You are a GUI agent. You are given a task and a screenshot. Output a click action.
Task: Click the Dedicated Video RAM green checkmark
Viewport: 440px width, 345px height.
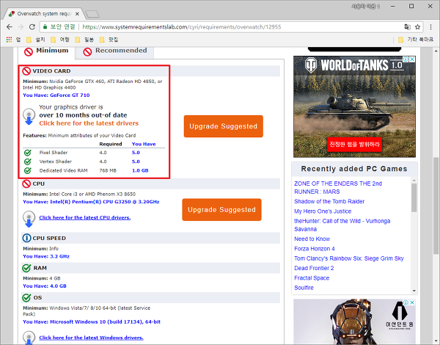pyautogui.click(x=28, y=170)
